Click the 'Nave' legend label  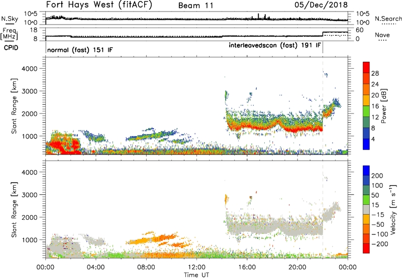point(382,35)
